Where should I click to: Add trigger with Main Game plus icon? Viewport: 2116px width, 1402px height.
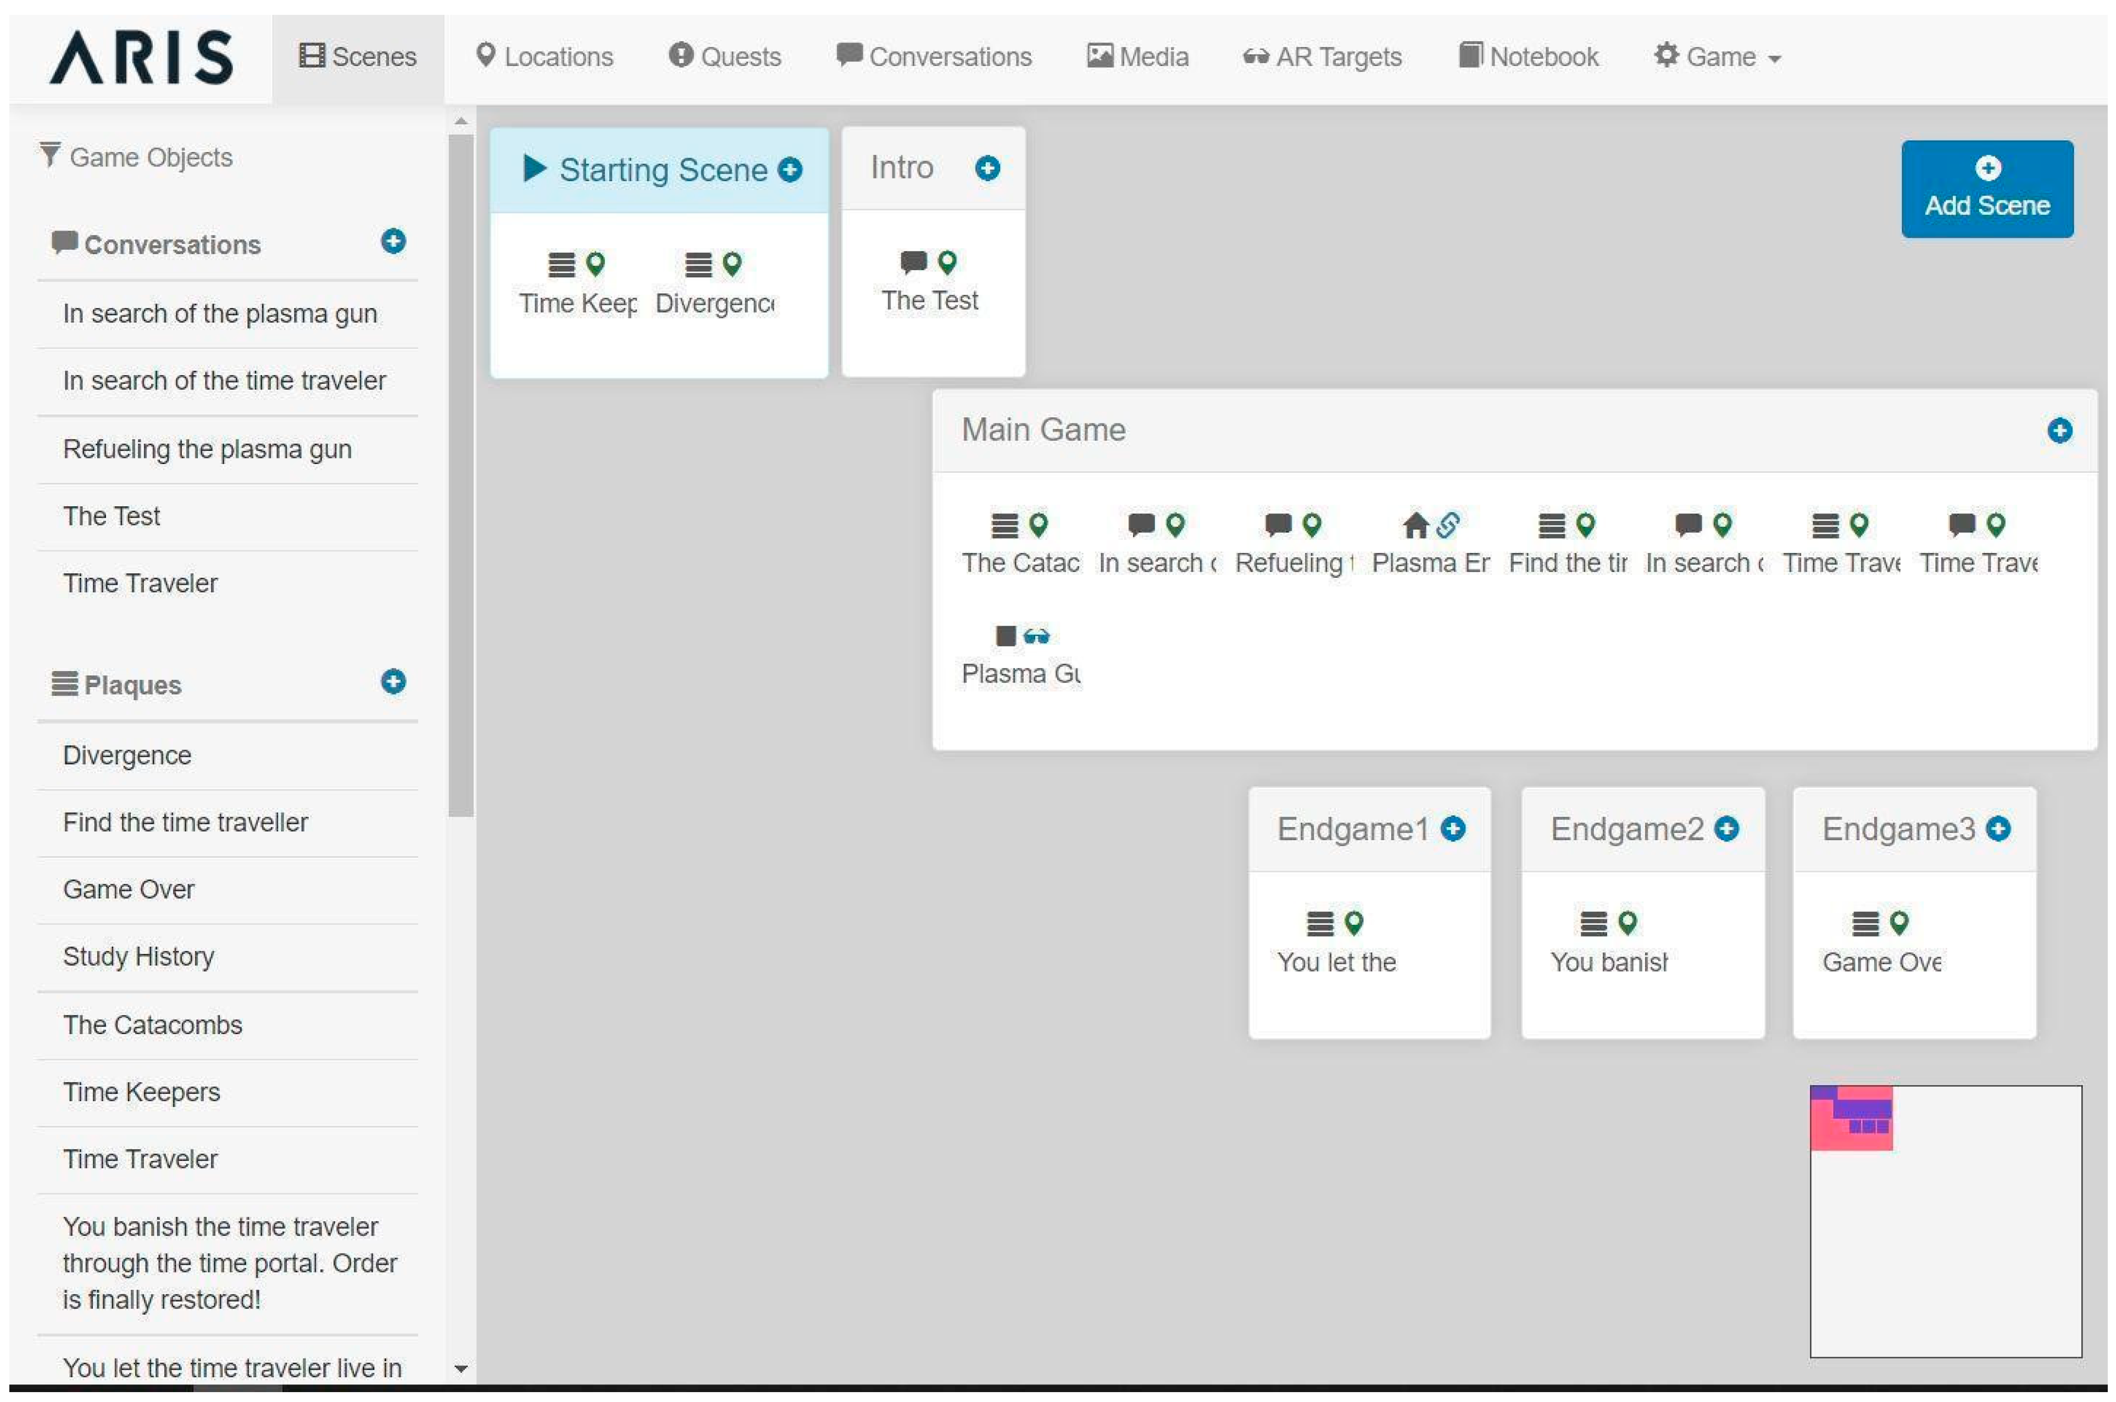click(2059, 431)
